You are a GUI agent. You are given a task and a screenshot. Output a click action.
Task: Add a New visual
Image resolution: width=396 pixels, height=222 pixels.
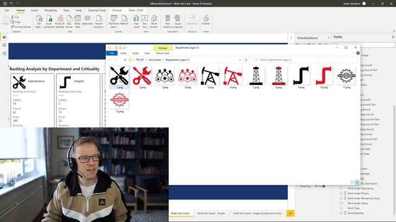pos(136,22)
